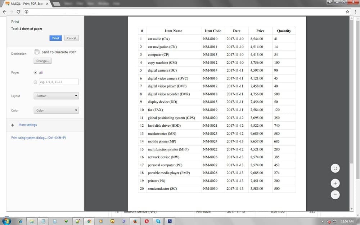360x225 pixels.
Task: Select the All pages radio button
Action: click(x=35, y=72)
